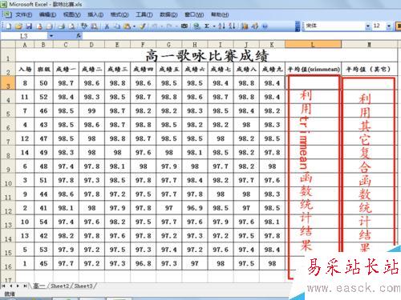Click the Redo arrow icon
The width and height of the screenshot is (401, 300).
coord(169,26)
